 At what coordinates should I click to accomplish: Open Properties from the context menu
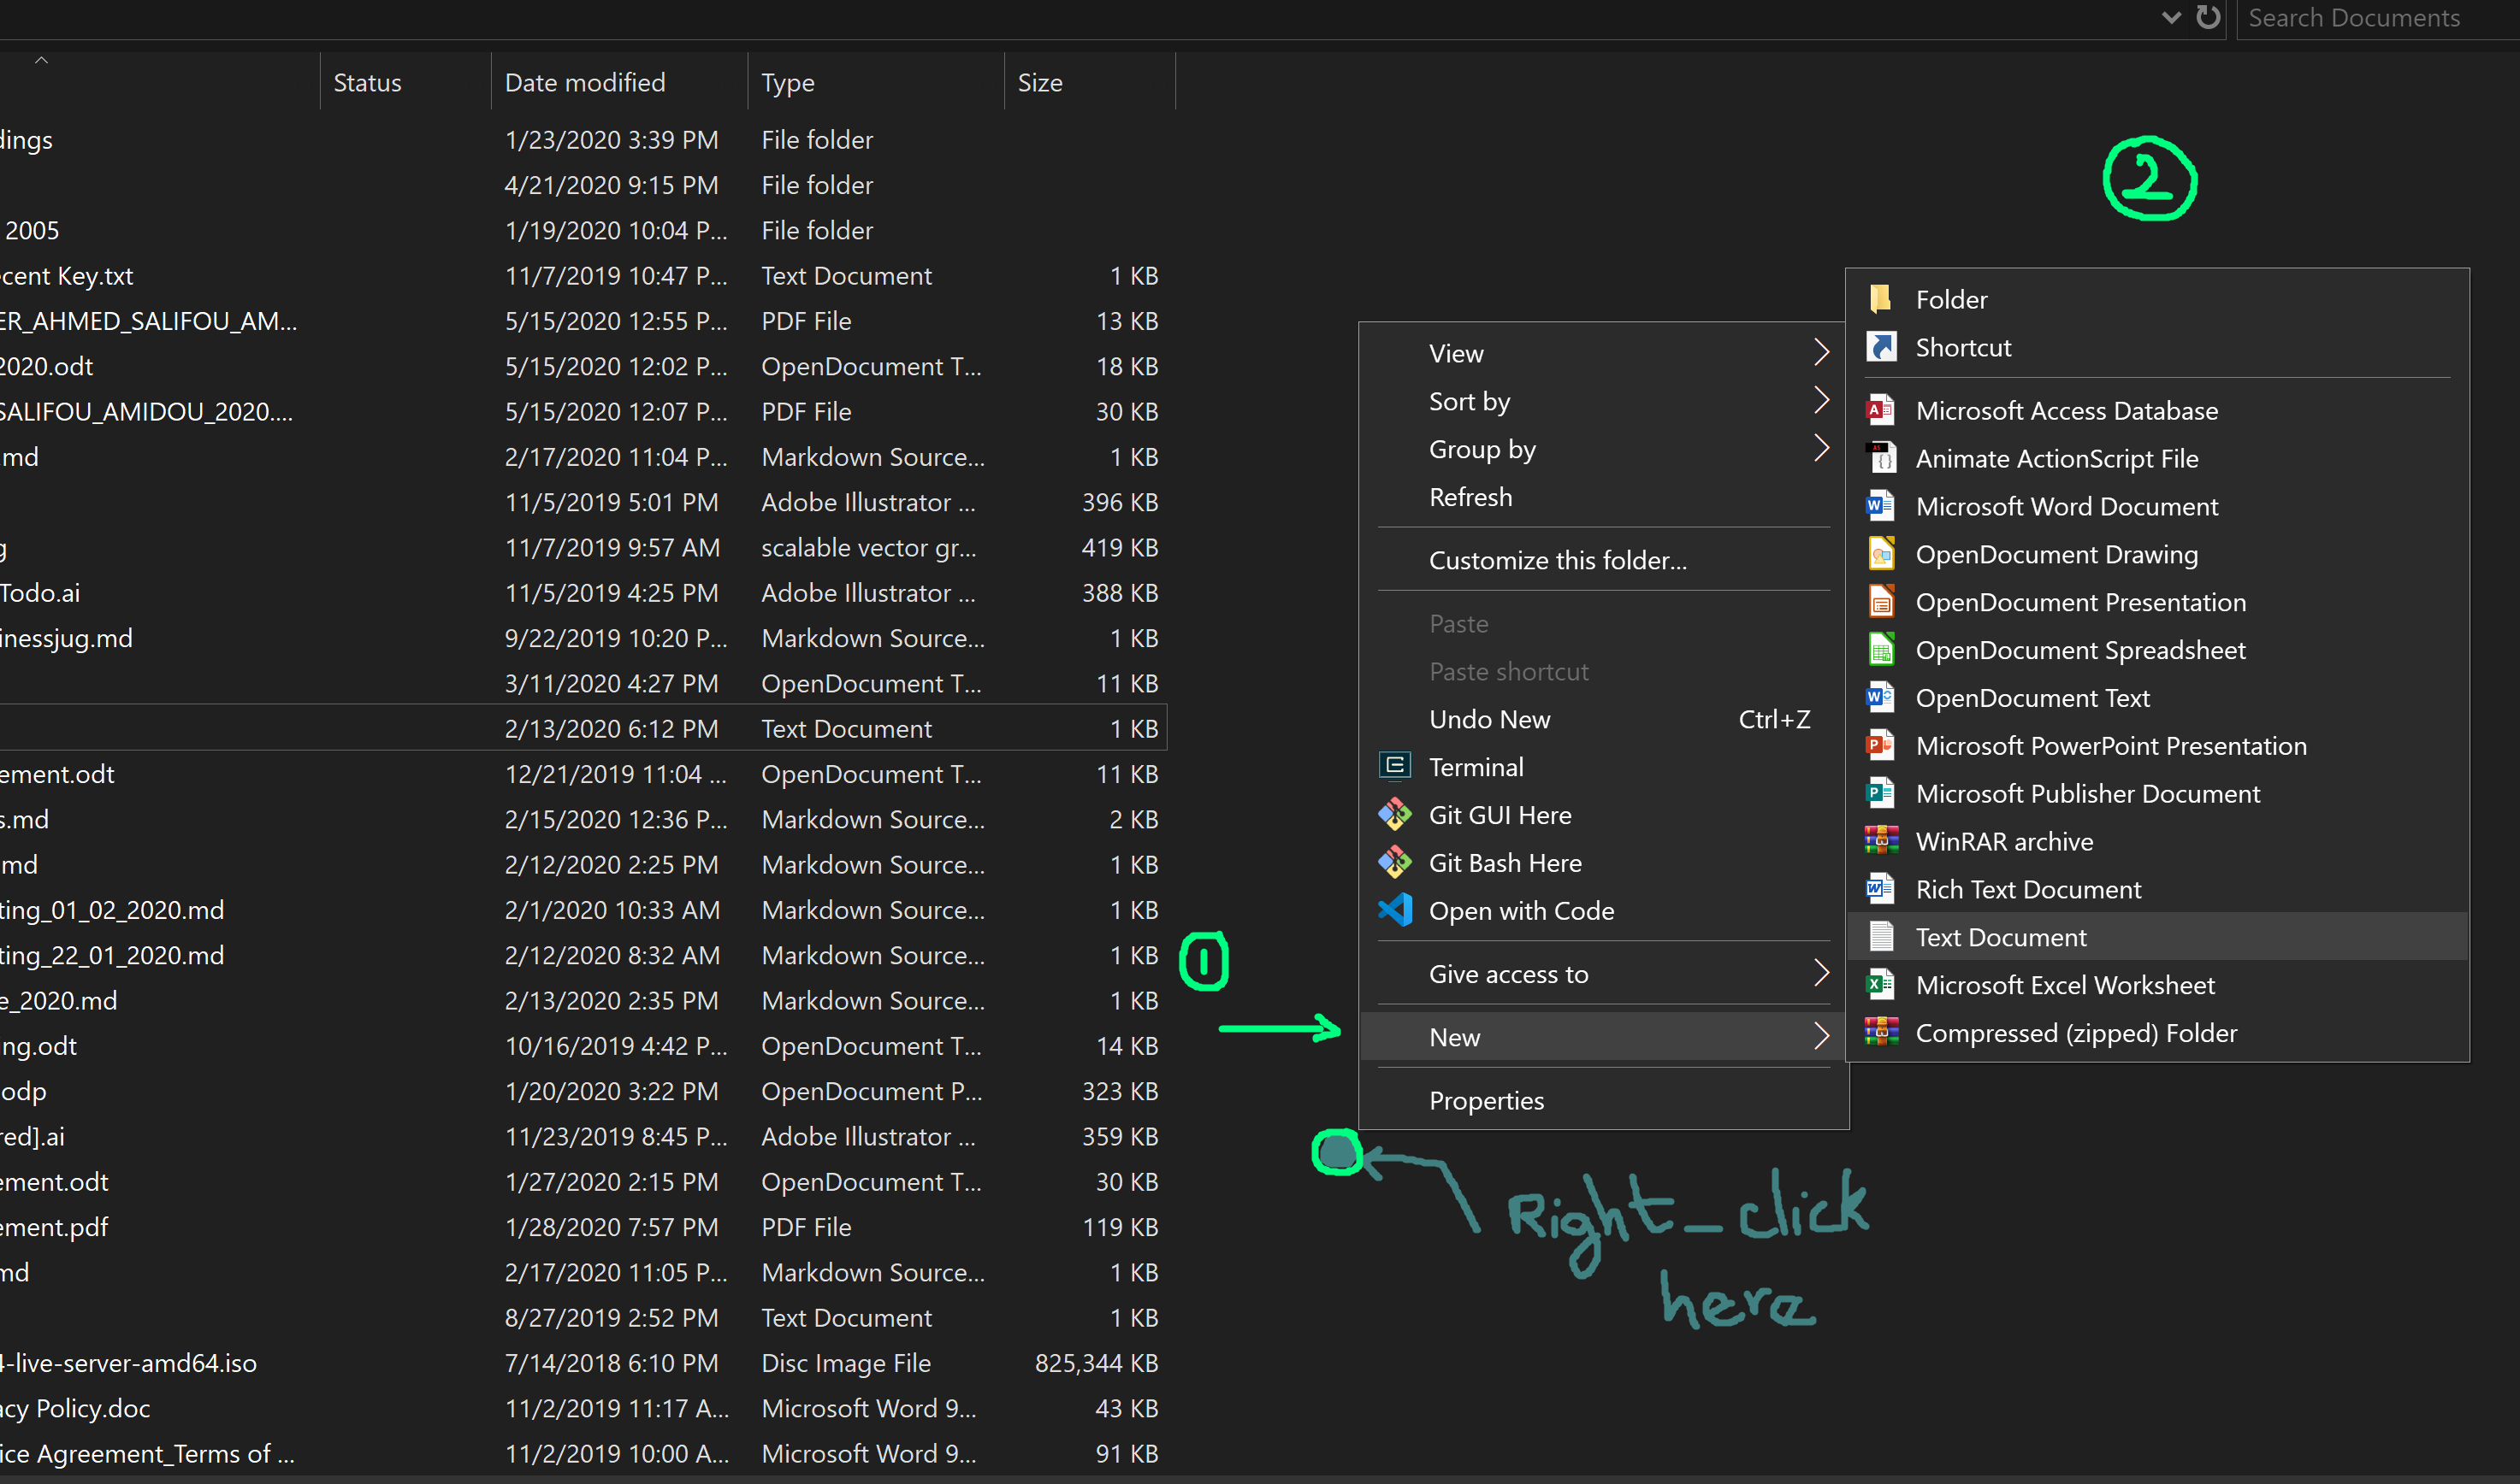click(1604, 1101)
